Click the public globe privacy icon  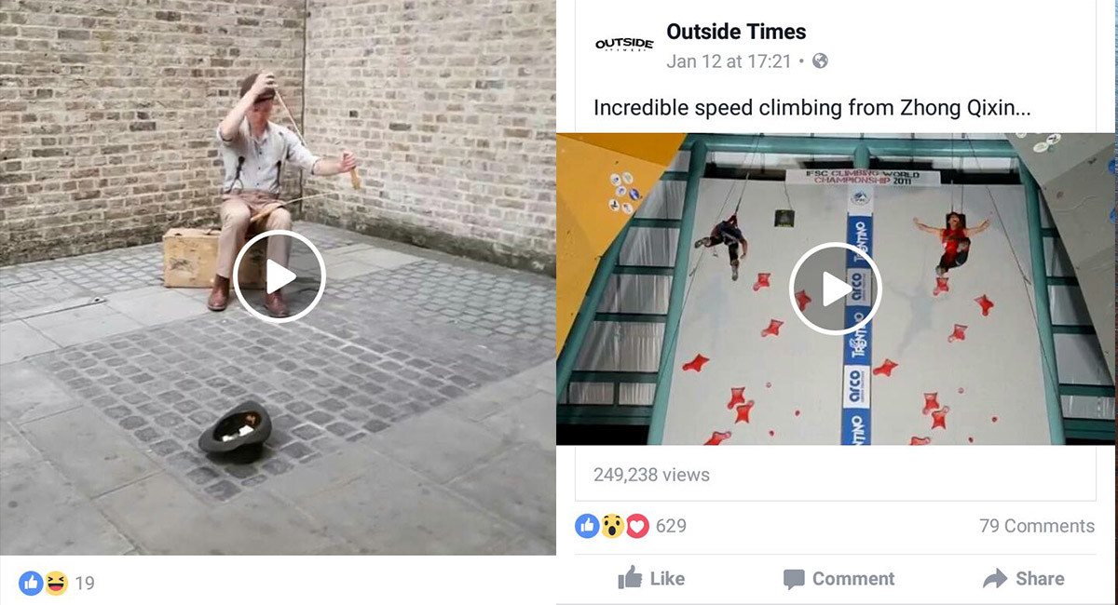820,61
